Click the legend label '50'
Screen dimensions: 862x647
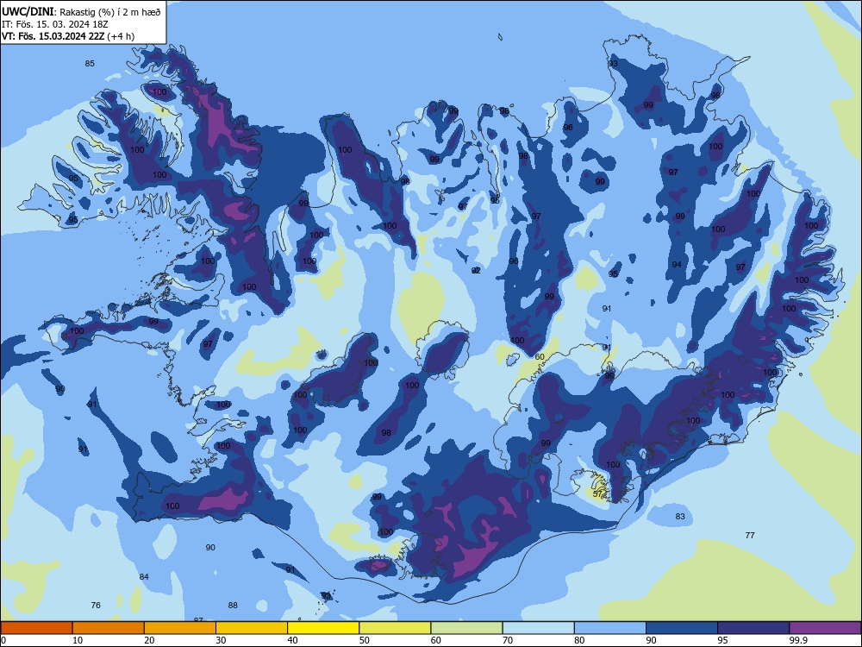[364, 640]
